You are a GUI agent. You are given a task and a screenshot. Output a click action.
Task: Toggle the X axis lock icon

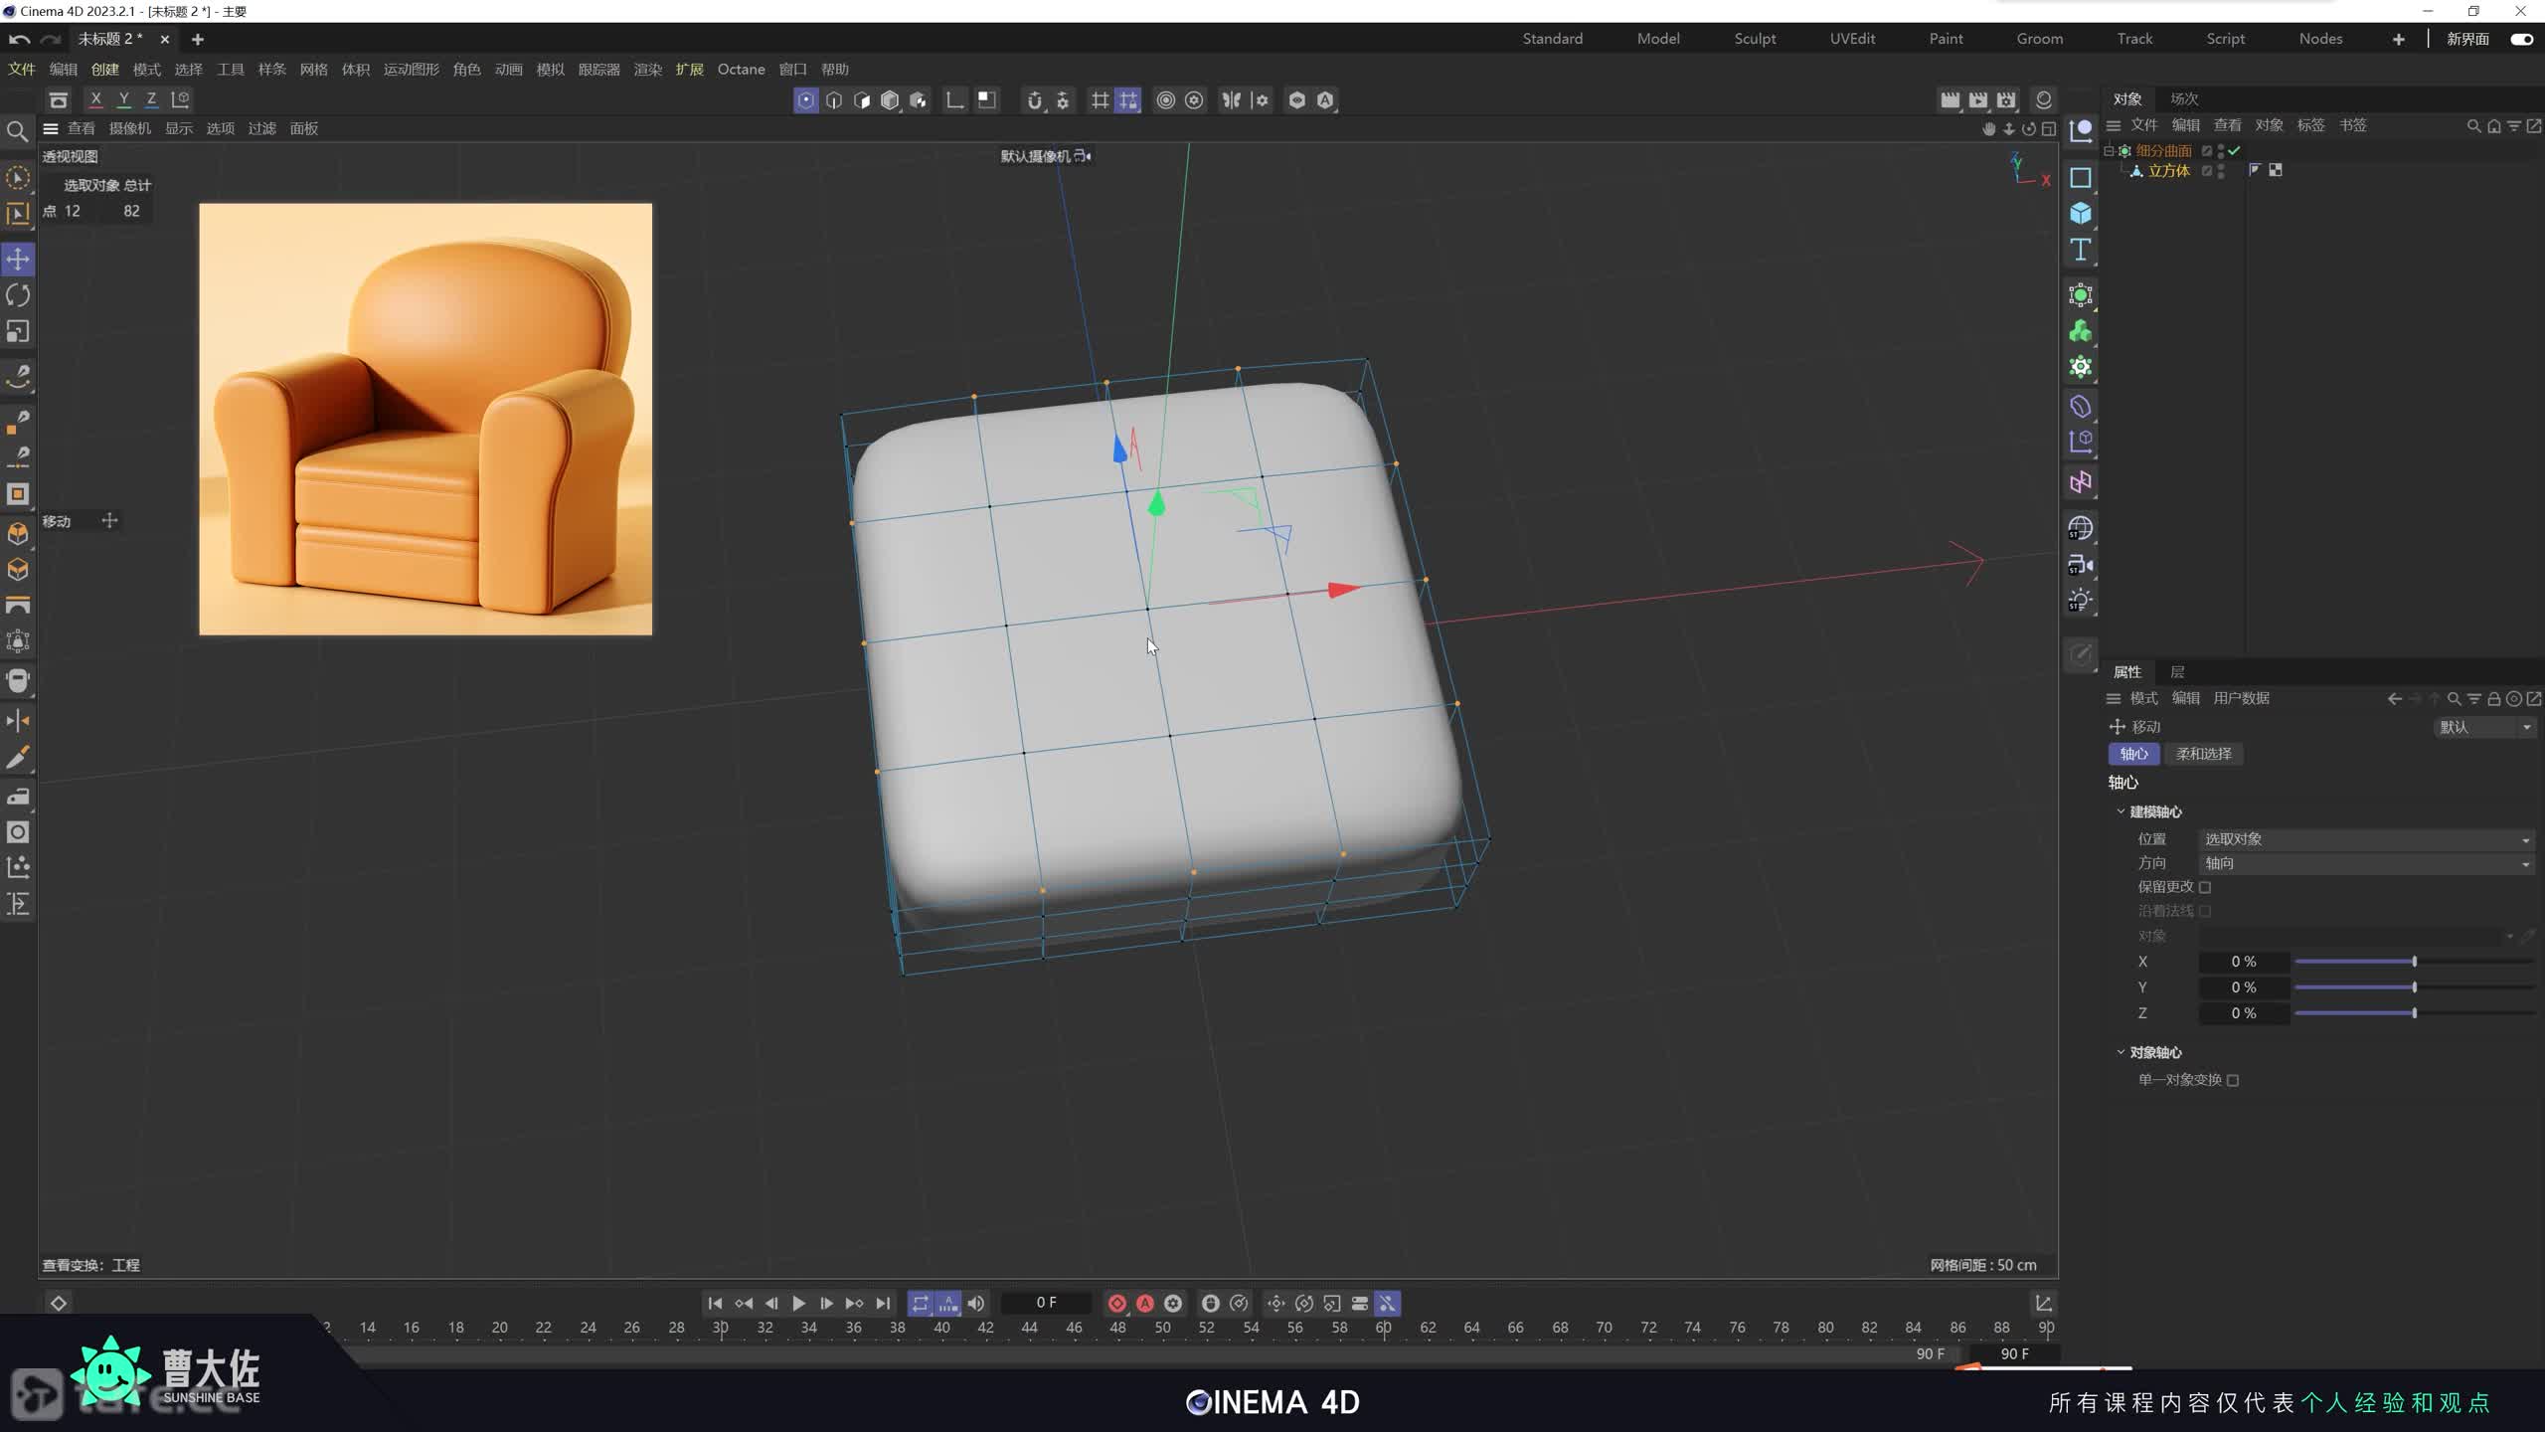[x=95, y=99]
